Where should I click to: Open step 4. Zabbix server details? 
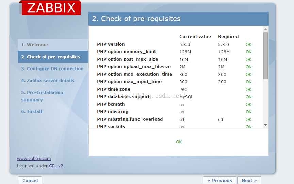click(x=48, y=80)
